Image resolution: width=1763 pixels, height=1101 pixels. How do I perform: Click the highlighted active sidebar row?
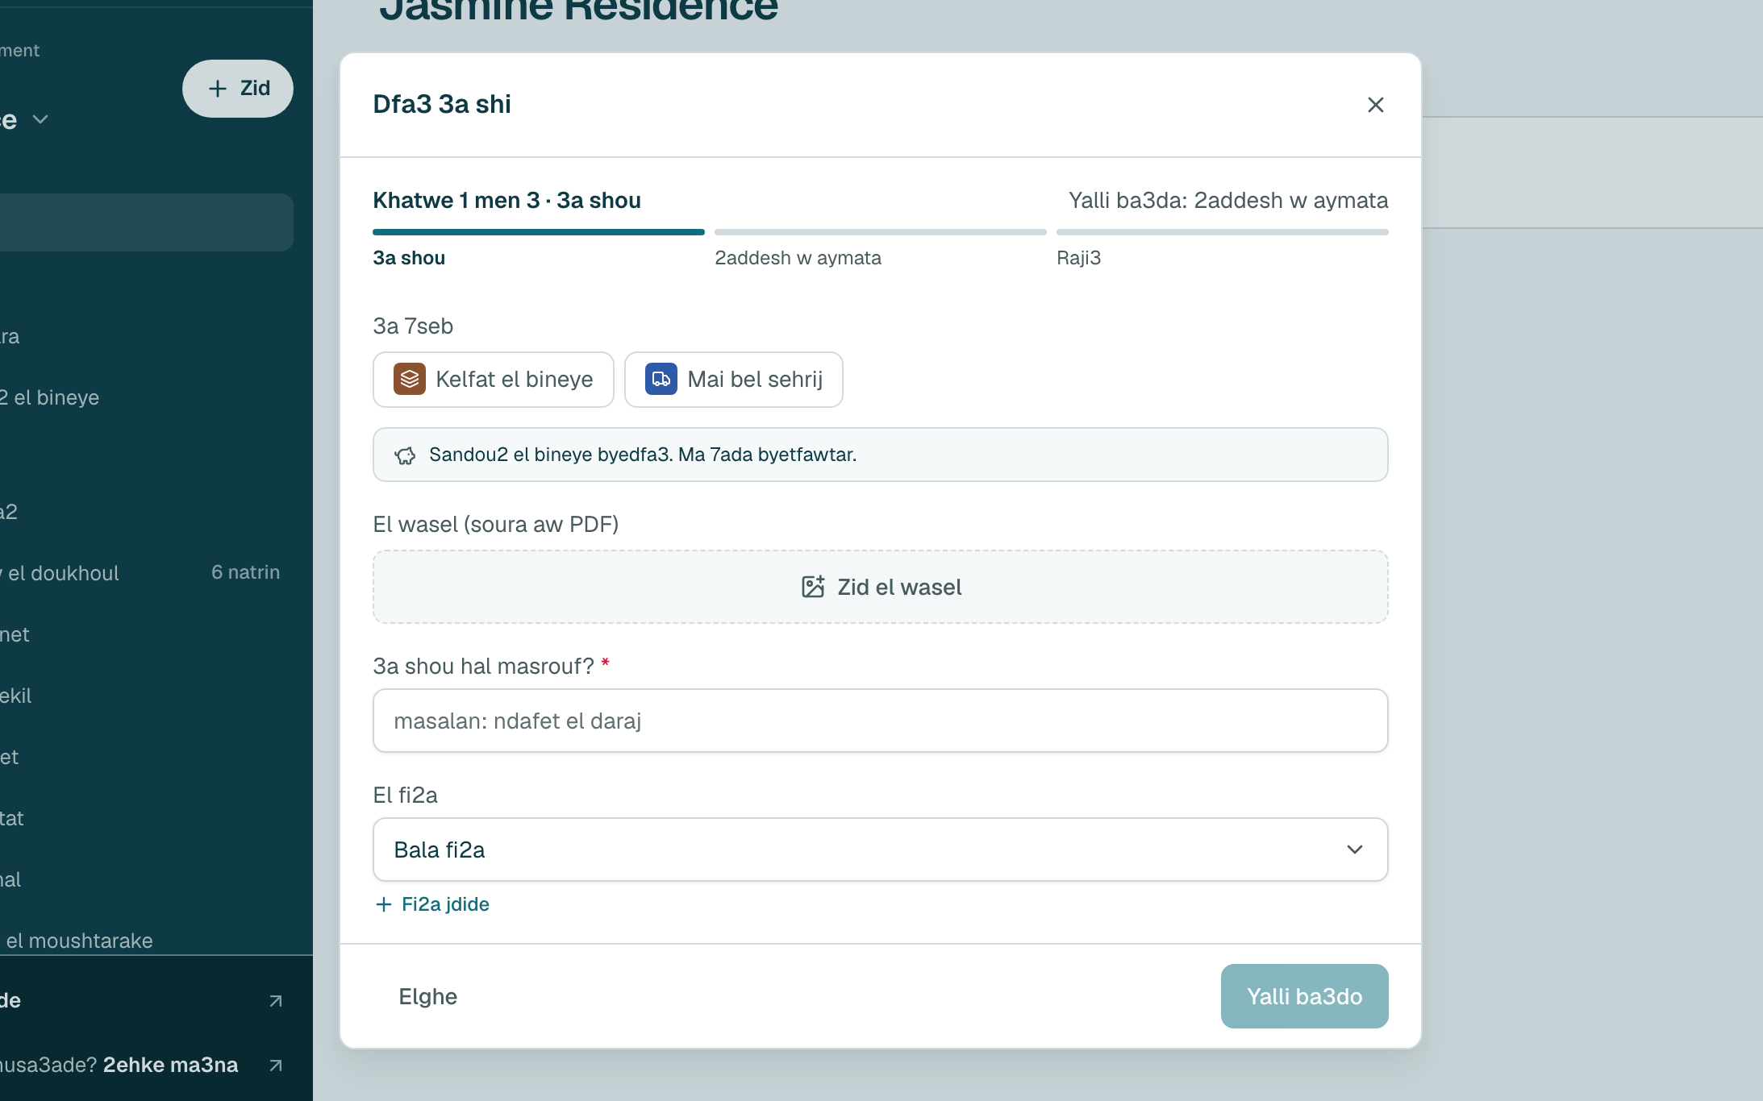146,222
